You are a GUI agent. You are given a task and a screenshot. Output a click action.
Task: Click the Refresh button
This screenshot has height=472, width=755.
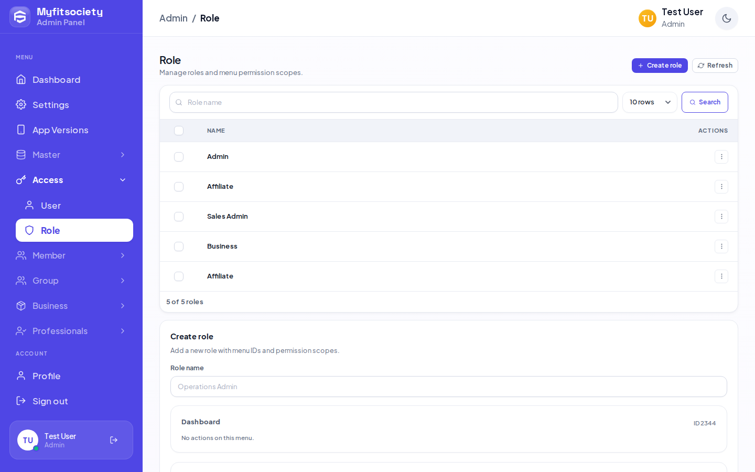[715, 66]
